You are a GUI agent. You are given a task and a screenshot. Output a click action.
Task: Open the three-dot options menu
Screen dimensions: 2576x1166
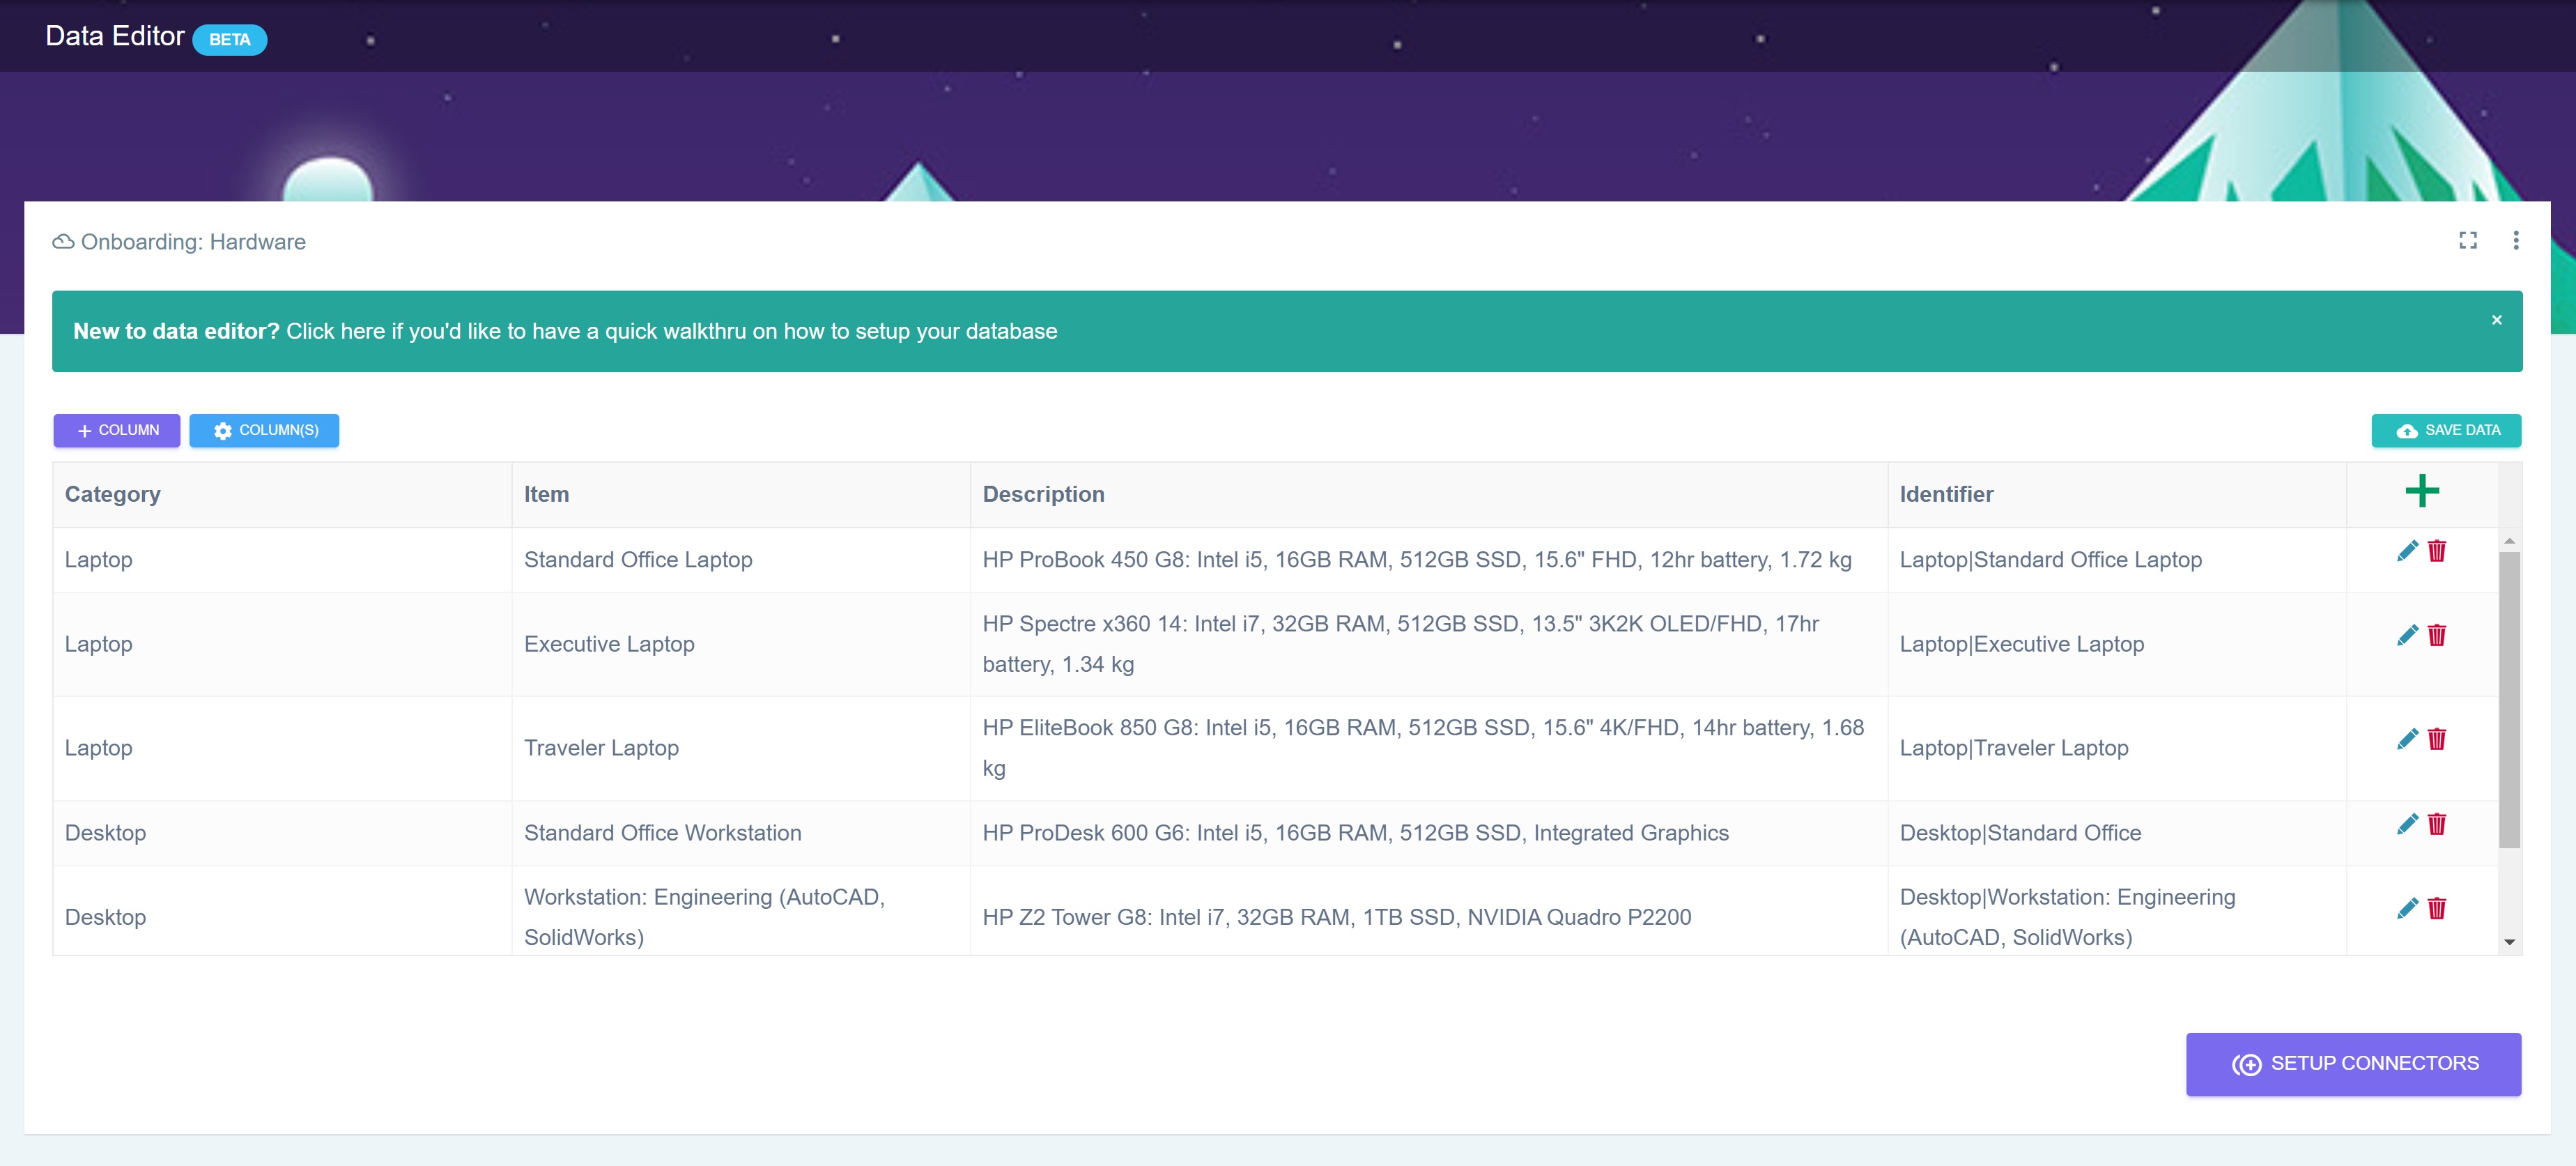coord(2515,241)
